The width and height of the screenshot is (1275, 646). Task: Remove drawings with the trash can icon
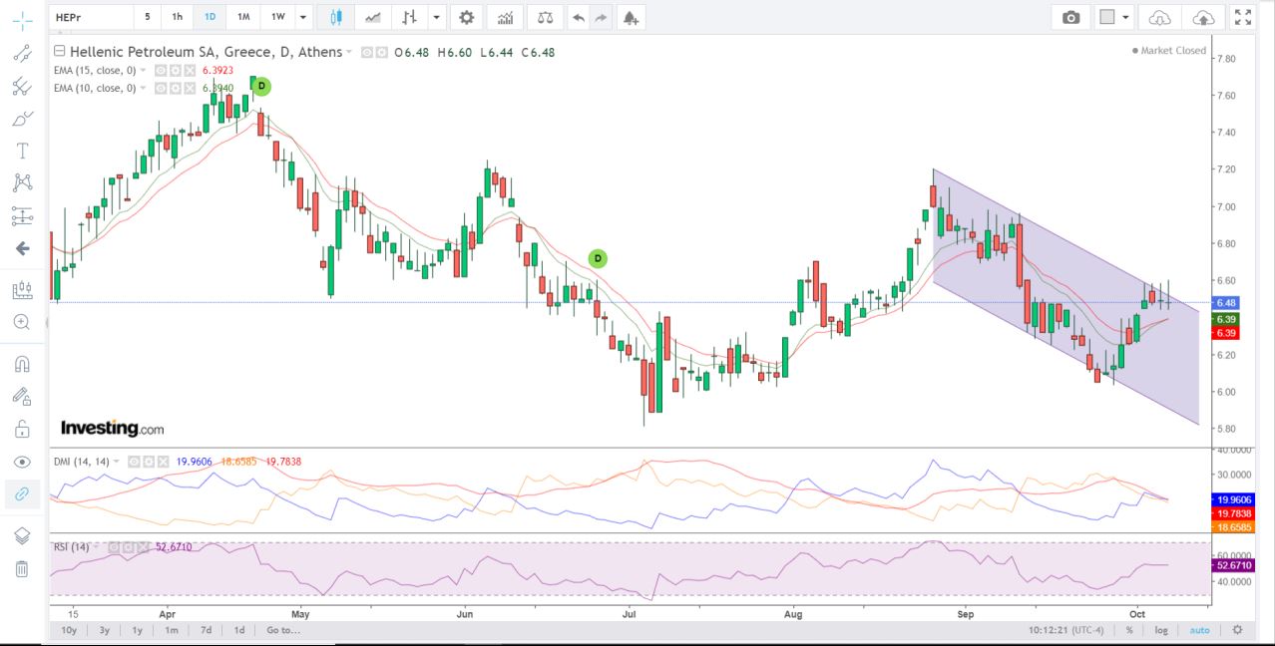tap(21, 568)
